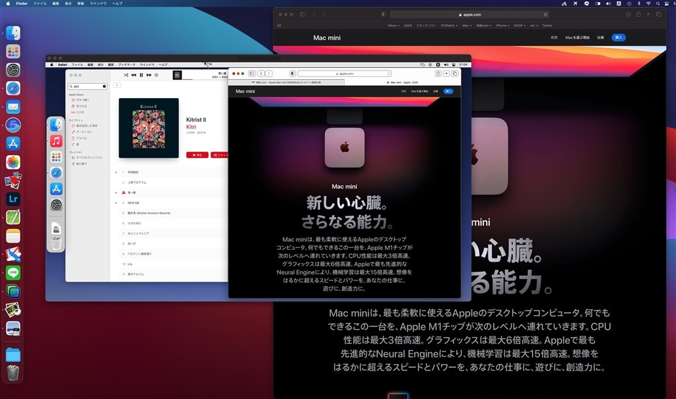Open LINE from the Dock
Image resolution: width=676 pixels, height=399 pixels.
pyautogui.click(x=13, y=272)
